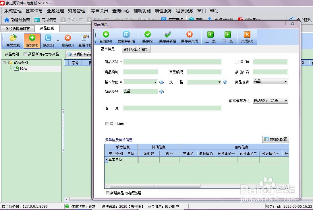The image size is (313, 210).
Task: Click 保存并关闭 toolbar icon
Action: pyautogui.click(x=190, y=37)
